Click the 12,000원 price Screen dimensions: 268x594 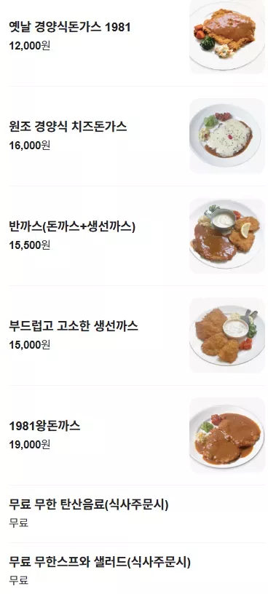(x=30, y=46)
